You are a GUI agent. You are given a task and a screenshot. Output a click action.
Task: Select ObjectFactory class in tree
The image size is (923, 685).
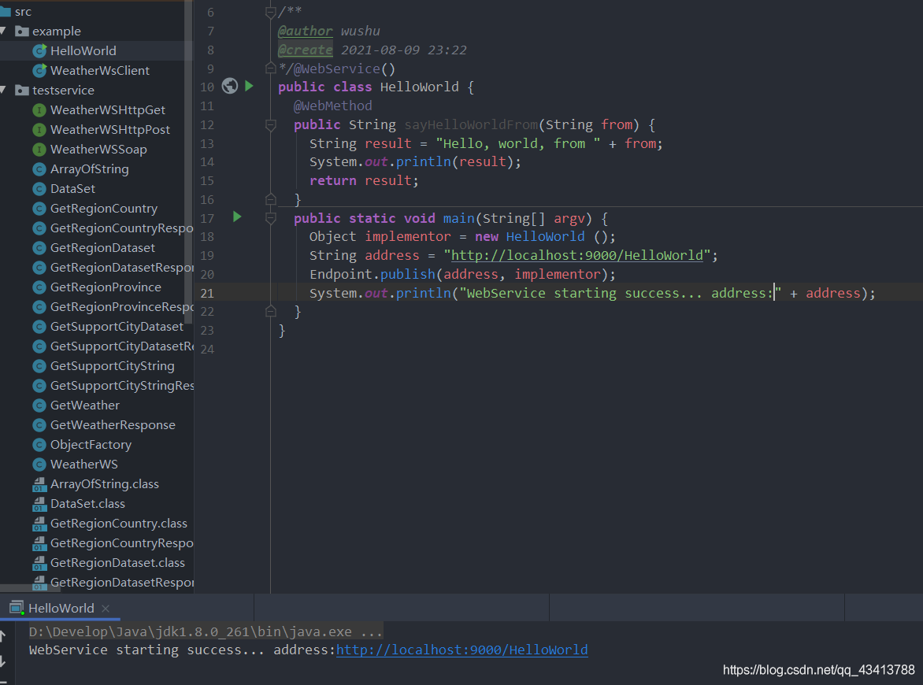(91, 445)
